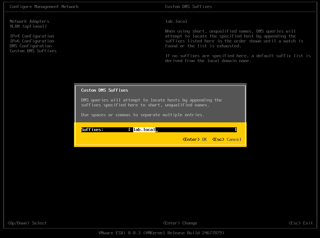Select the Custom DNS Suffixes menu entry
Image resolution: width=320 pixels, height=238 pixels.
[x=33, y=51]
